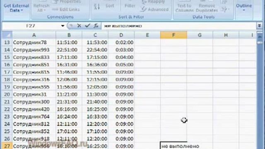The image size is (265, 149).
Task: Open the Sort dialog button
Action: 110,5
